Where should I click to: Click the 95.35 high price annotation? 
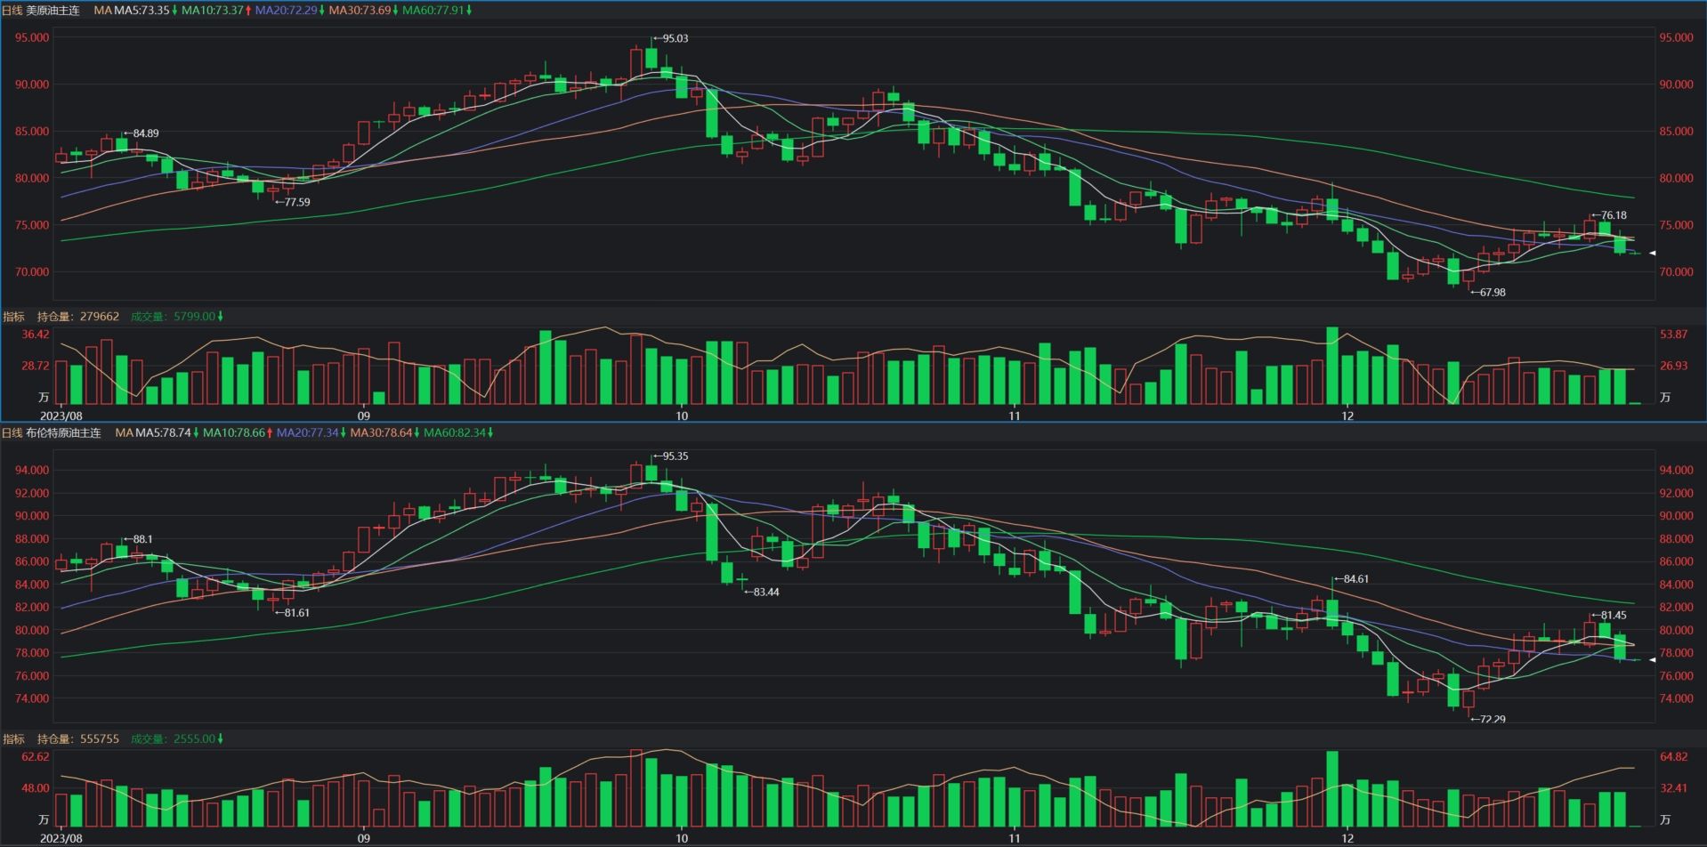coord(671,456)
